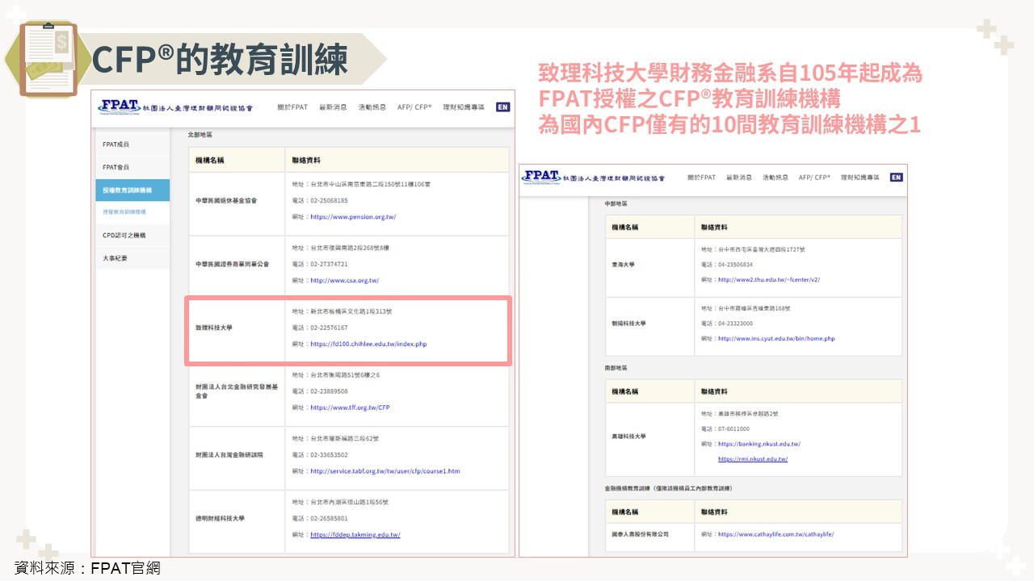1034x581 pixels.
Task: Click phone number 02-25068185
Action: coord(329,200)
